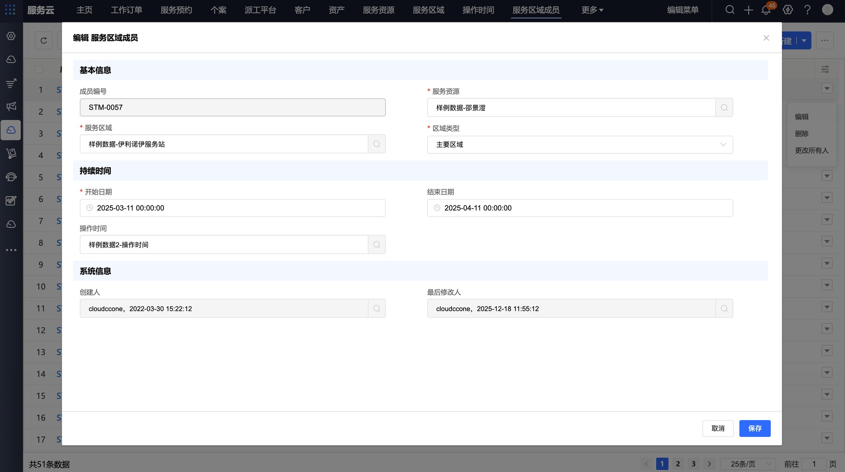Click the refresh list button

click(x=44, y=41)
